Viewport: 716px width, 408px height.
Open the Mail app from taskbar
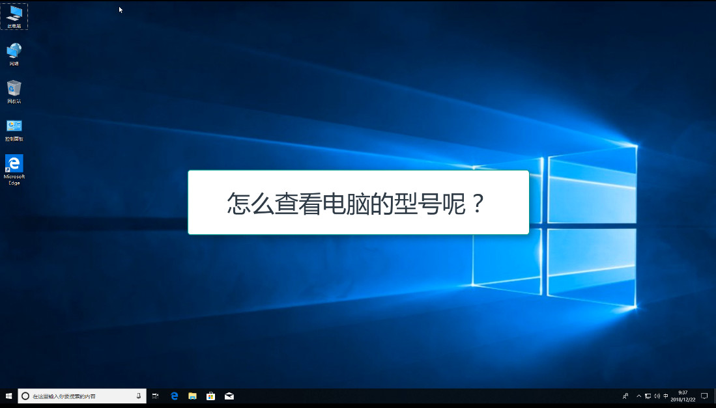click(229, 396)
